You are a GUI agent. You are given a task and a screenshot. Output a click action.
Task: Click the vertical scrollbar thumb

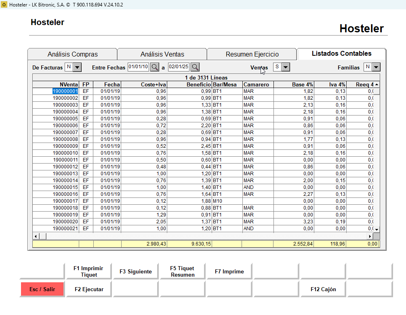tap(377, 91)
